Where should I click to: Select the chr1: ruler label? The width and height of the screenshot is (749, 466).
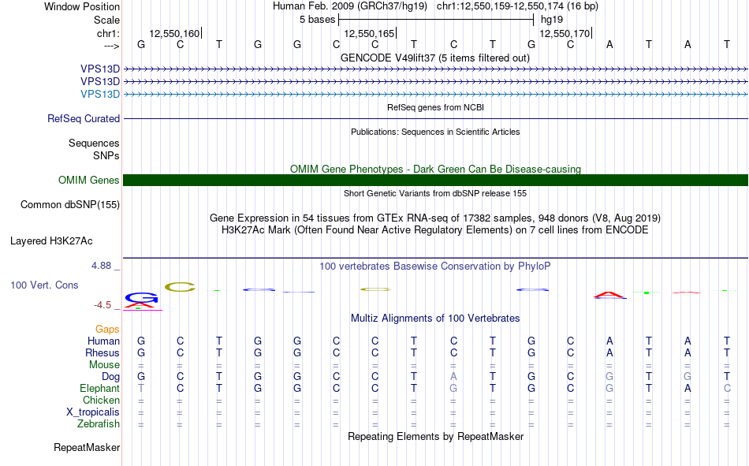tap(108, 33)
